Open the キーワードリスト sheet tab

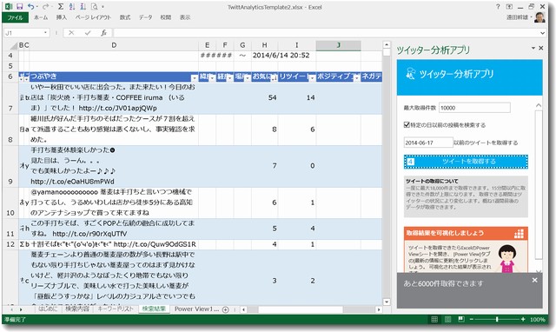pos(116,309)
